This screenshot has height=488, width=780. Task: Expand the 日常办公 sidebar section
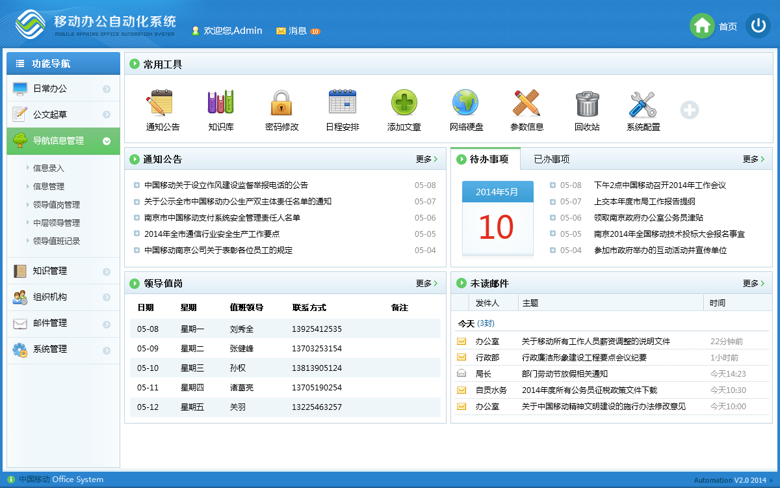(63, 88)
